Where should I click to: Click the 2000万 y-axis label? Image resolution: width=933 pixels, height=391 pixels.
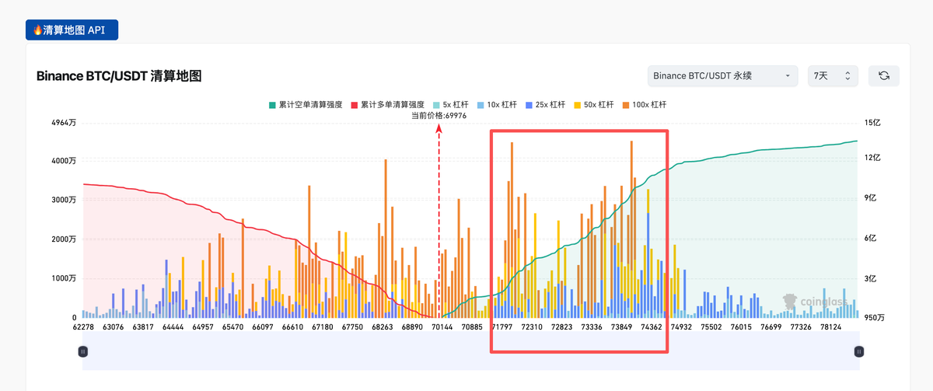(63, 239)
